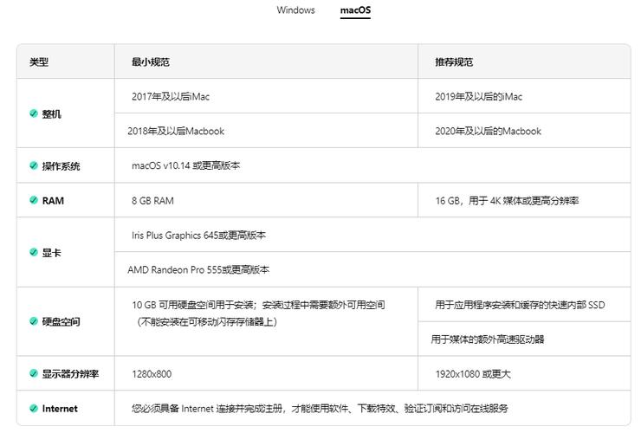
Task: Click the green check icon beside 整机
Action: click(x=34, y=113)
